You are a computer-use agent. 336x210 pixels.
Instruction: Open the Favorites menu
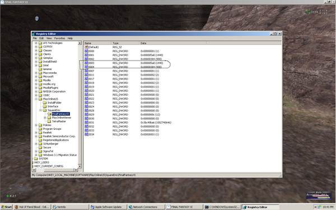coord(59,38)
